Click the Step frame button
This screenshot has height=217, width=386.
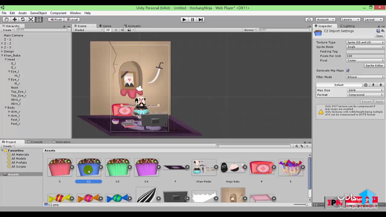tap(201, 20)
